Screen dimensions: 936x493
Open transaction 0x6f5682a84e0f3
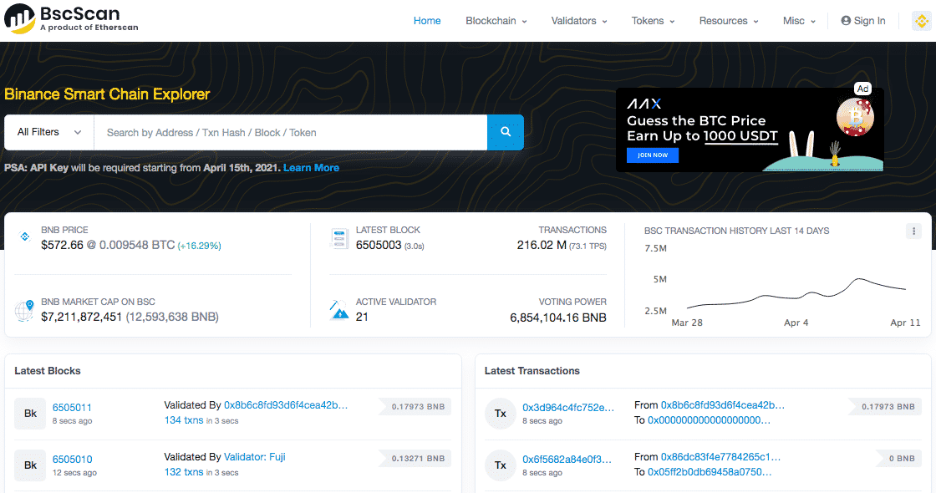[567, 460]
